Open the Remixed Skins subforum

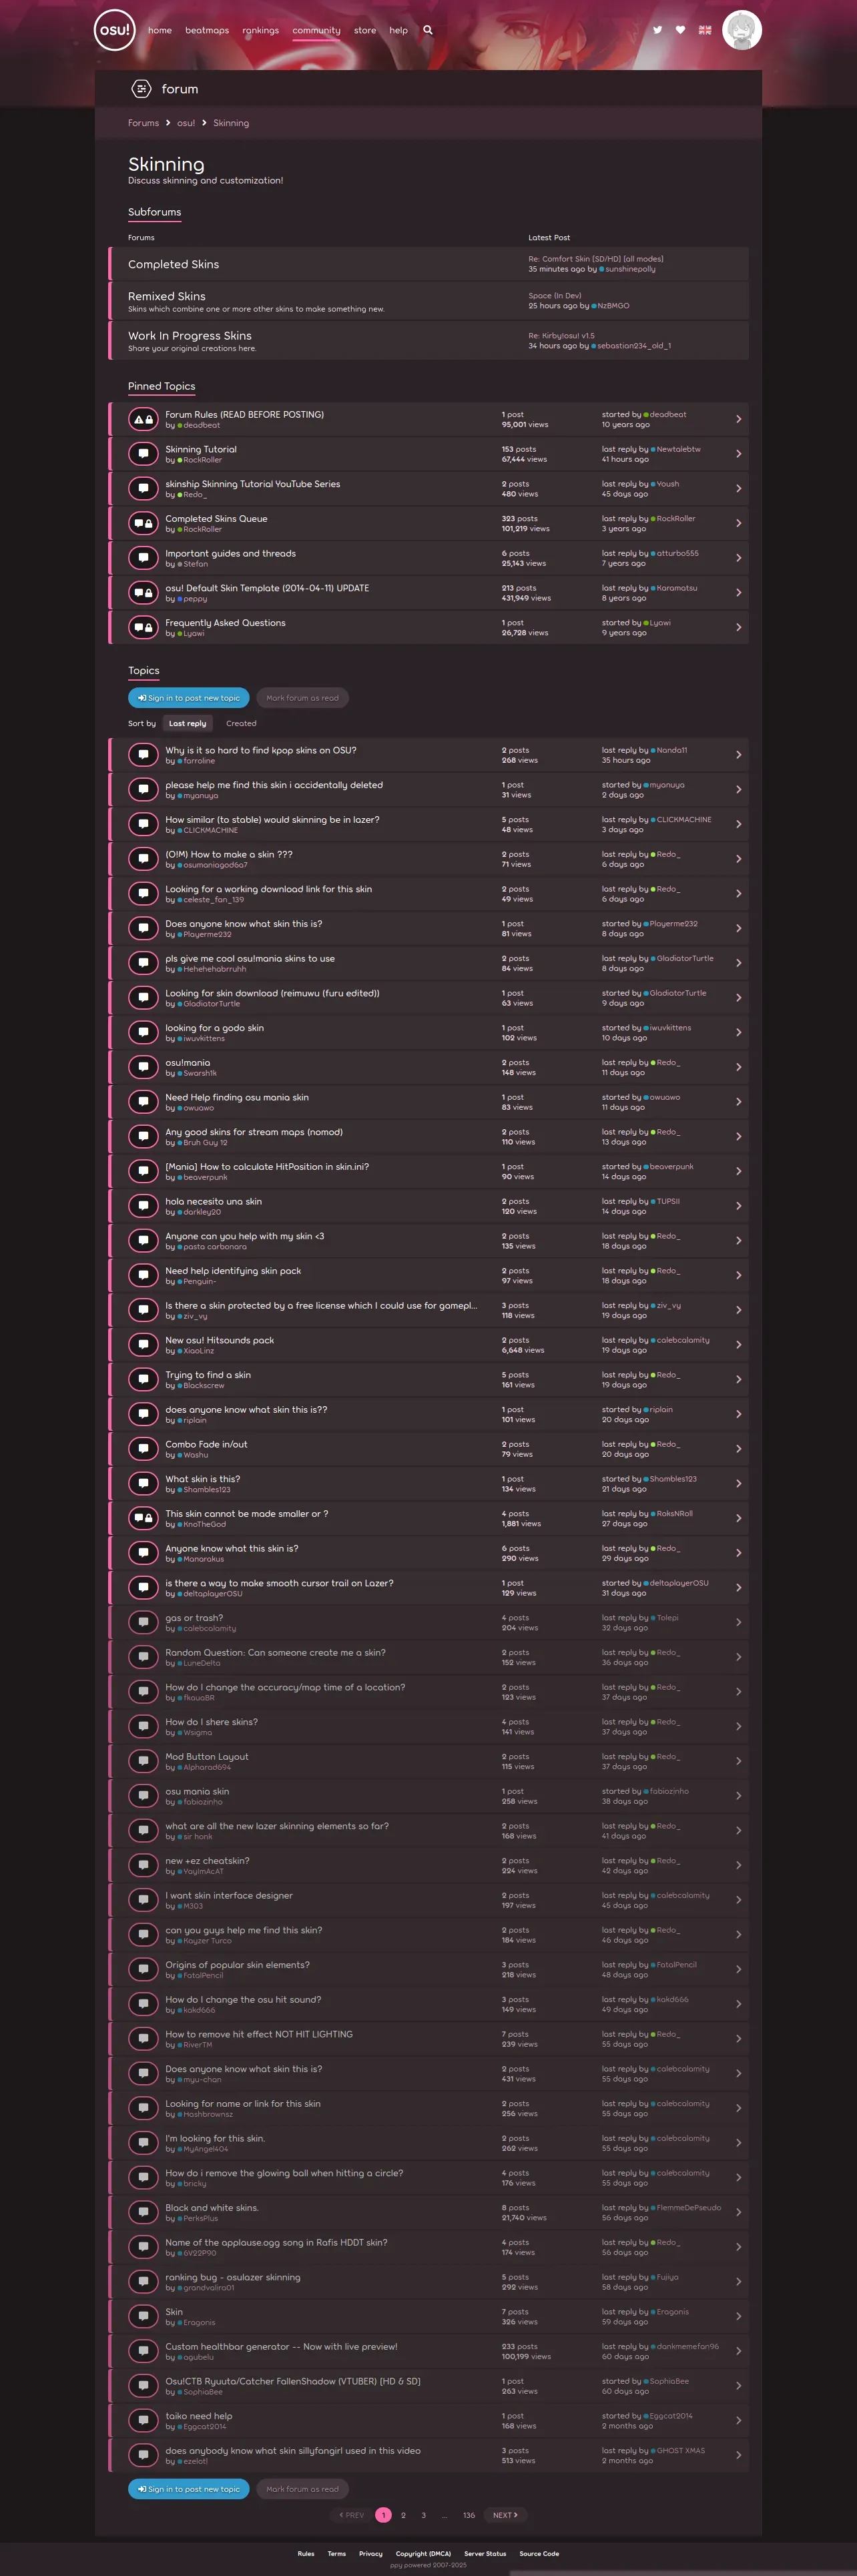click(167, 296)
